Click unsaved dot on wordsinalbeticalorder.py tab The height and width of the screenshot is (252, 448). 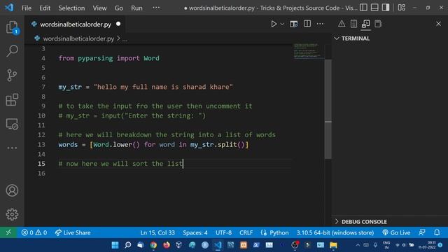pos(118,24)
